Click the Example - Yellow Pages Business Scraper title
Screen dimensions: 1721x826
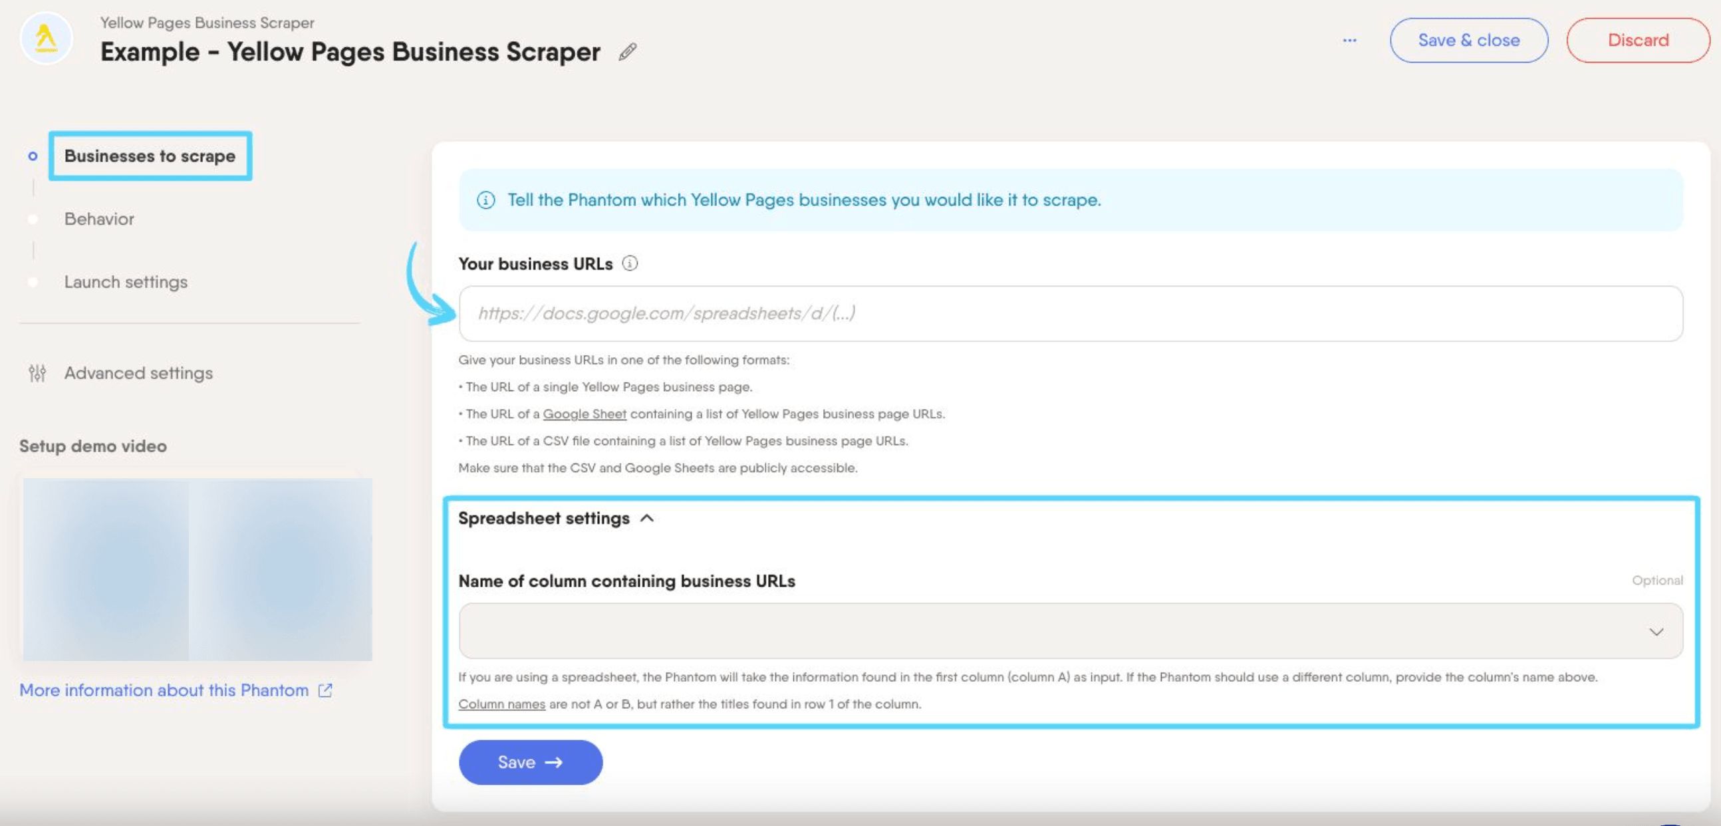pos(350,51)
